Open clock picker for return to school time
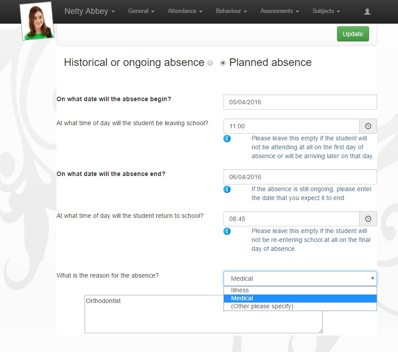This screenshot has height=352, width=398. coord(368,219)
